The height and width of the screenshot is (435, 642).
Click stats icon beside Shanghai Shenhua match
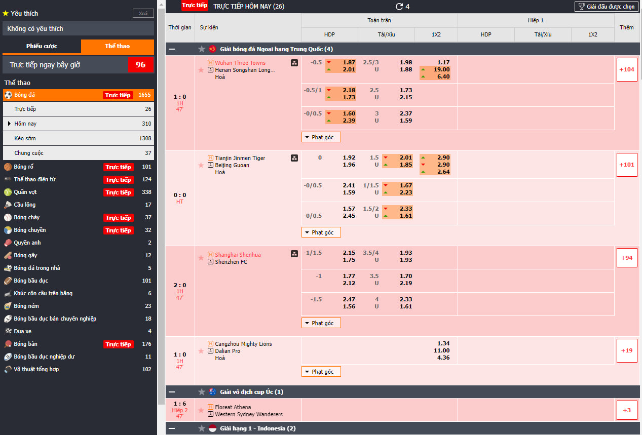(294, 254)
